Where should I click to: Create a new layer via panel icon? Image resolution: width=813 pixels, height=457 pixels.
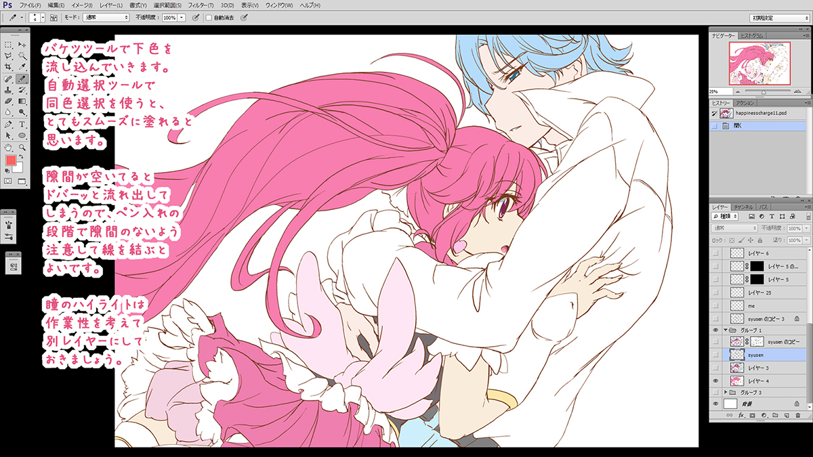point(787,414)
